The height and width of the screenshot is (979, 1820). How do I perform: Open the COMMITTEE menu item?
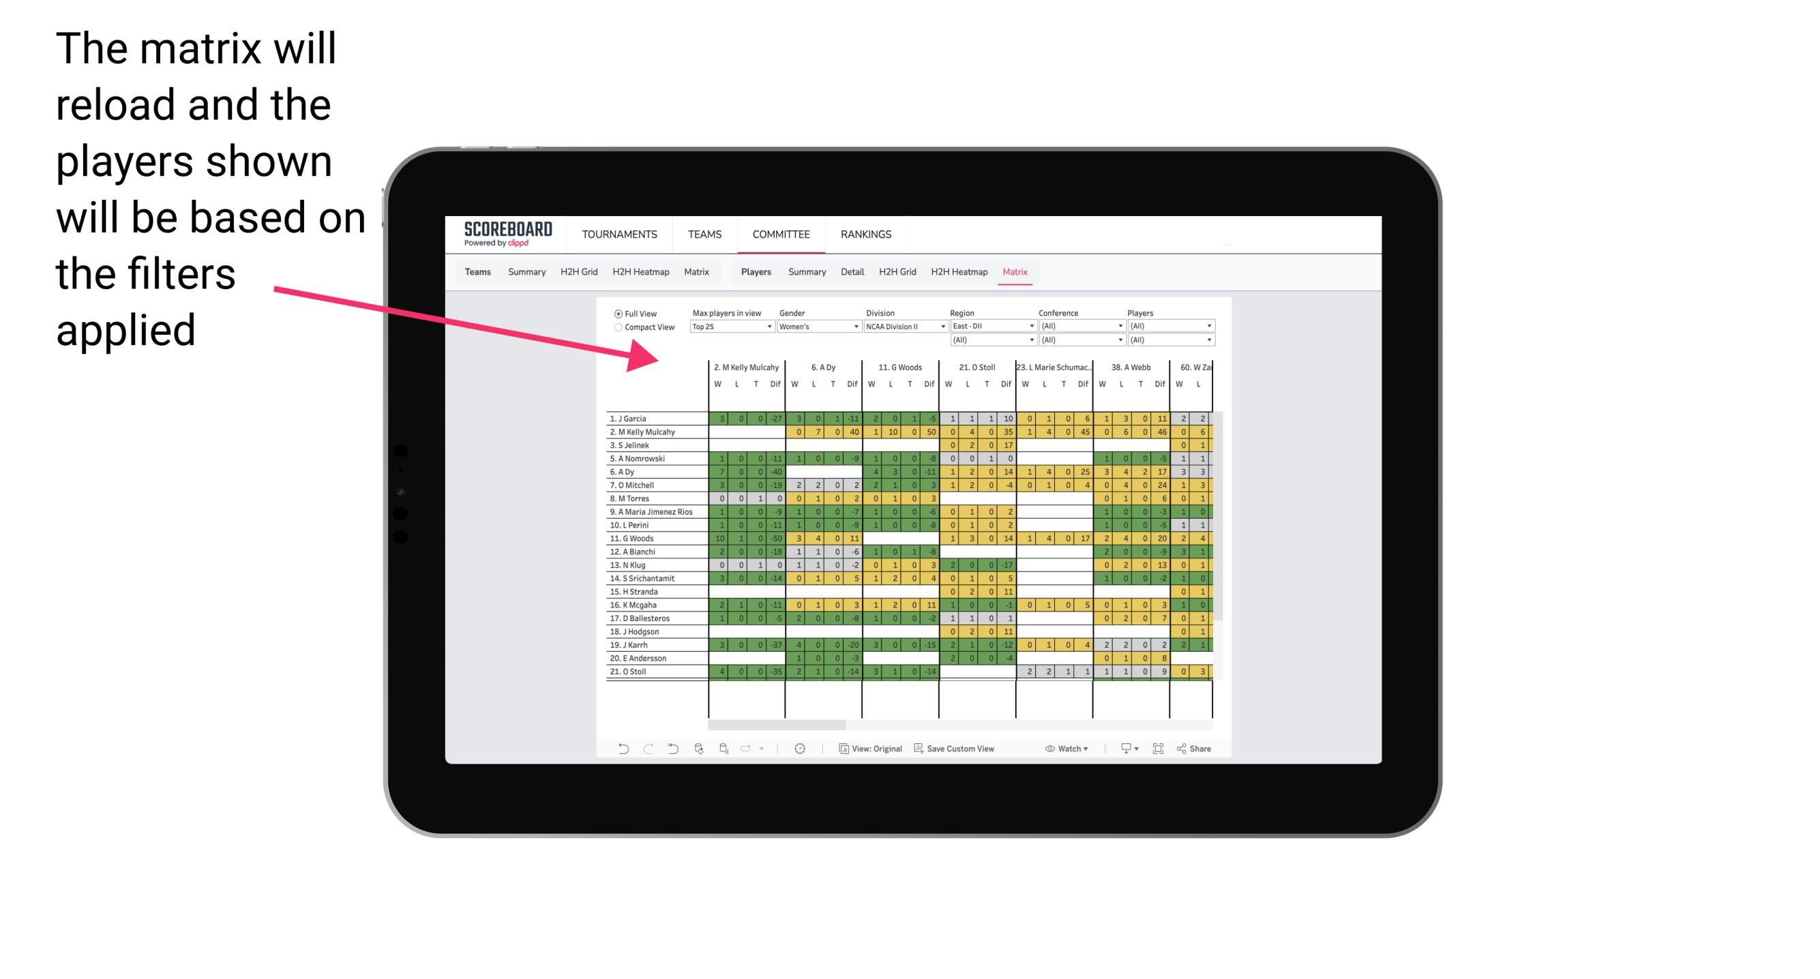782,234
